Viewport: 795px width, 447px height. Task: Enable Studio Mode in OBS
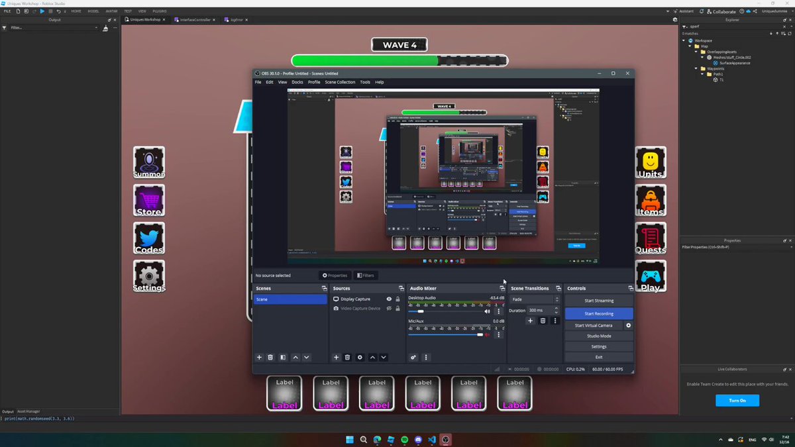599,336
